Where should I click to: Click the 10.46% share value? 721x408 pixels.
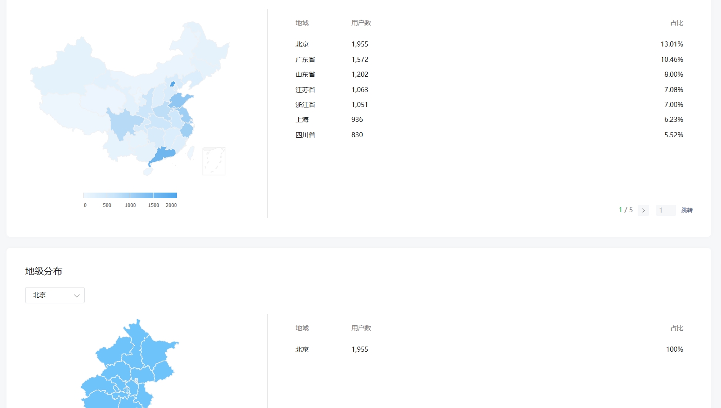pos(672,60)
